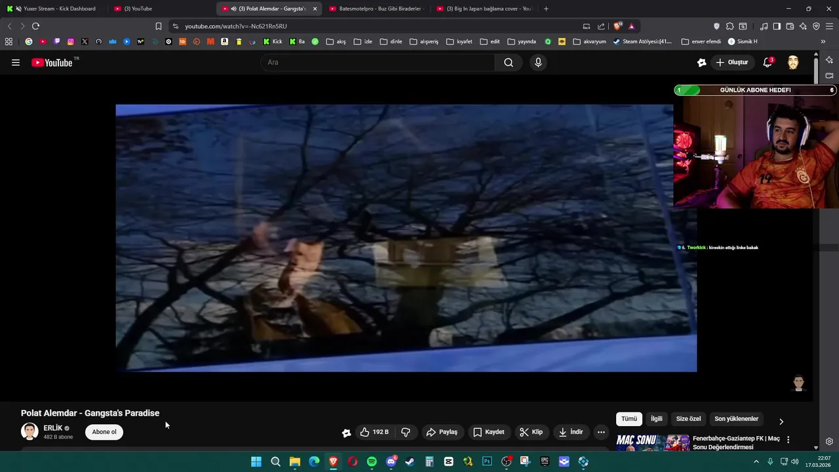Click the 'Abone ol' subscribe button
The image size is (839, 472).
pos(104,432)
